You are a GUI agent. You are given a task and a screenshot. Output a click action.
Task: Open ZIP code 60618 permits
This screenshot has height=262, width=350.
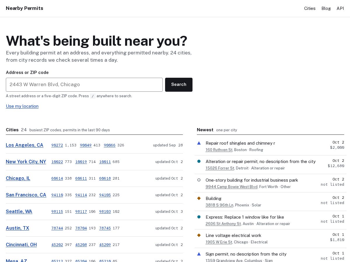tap(105, 178)
